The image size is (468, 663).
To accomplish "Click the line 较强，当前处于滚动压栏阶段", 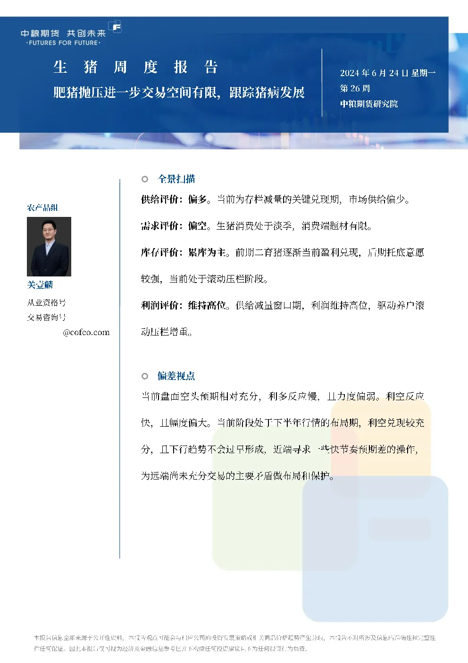I will (205, 279).
